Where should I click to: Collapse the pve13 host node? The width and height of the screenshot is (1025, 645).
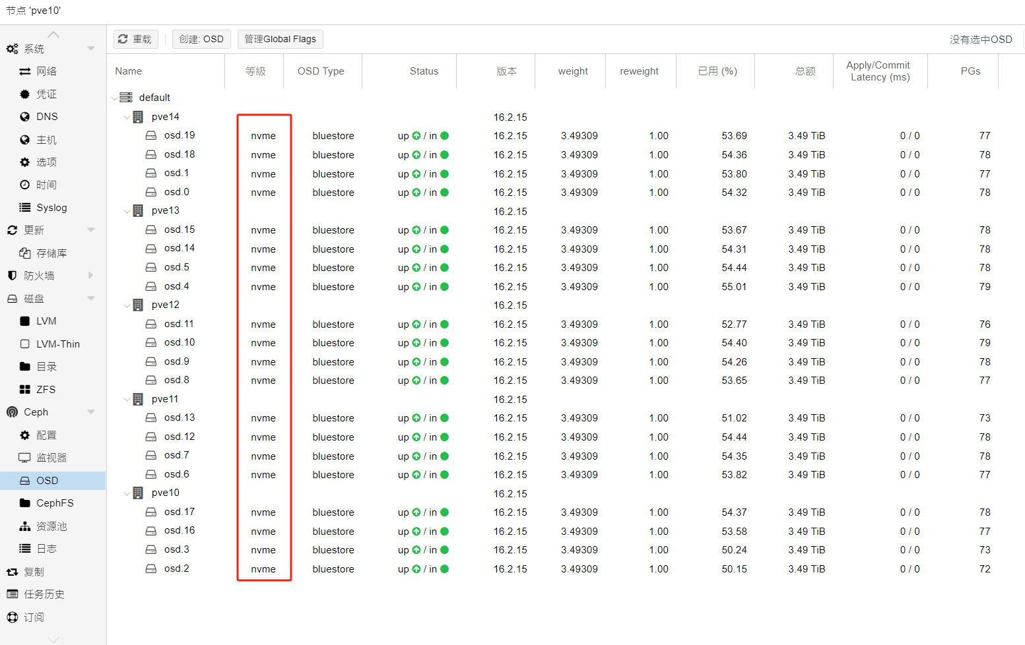click(127, 211)
